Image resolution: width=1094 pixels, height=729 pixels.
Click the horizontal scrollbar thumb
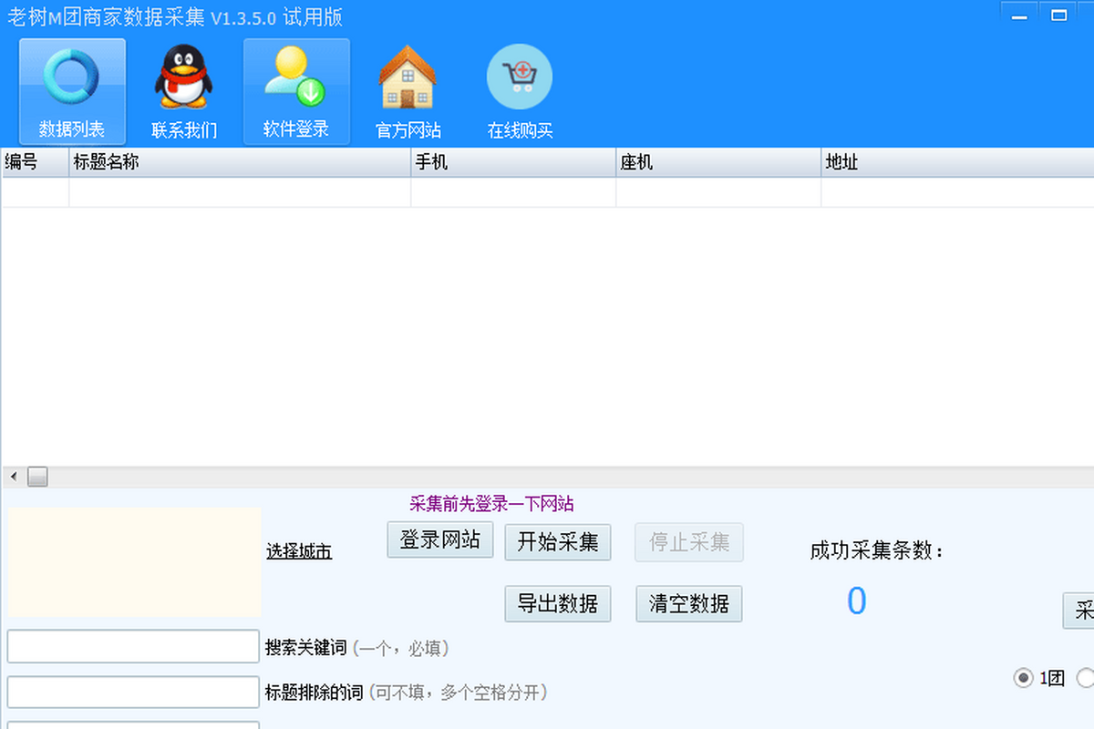point(37,477)
